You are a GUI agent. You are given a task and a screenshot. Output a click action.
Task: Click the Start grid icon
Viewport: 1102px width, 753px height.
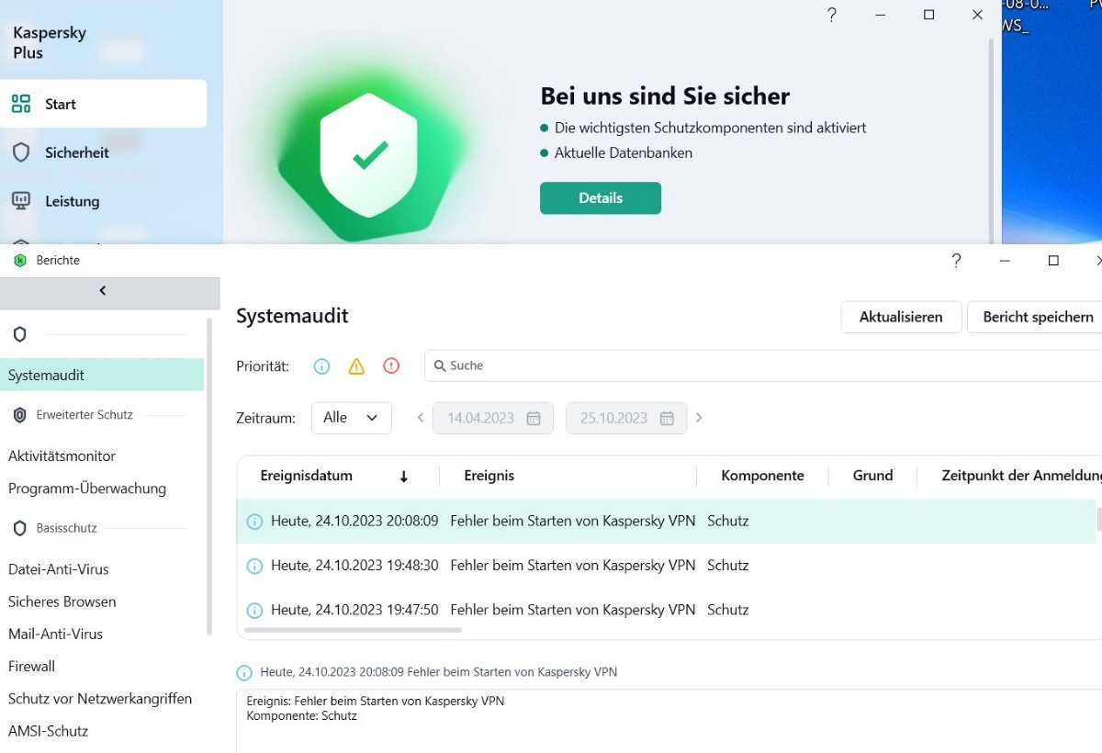21,104
